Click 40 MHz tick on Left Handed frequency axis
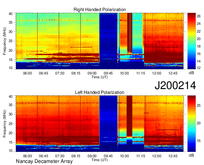Viewport: 204px width, 165px height. click(10, 97)
